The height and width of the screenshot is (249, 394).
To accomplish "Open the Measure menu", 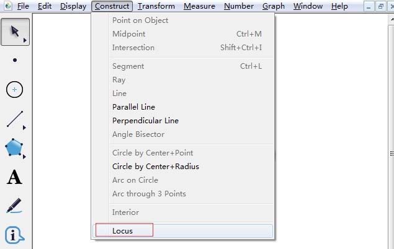I will 200,6.
